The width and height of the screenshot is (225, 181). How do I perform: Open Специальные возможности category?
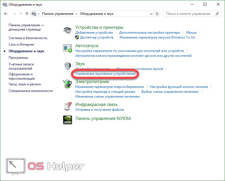coord(31,91)
